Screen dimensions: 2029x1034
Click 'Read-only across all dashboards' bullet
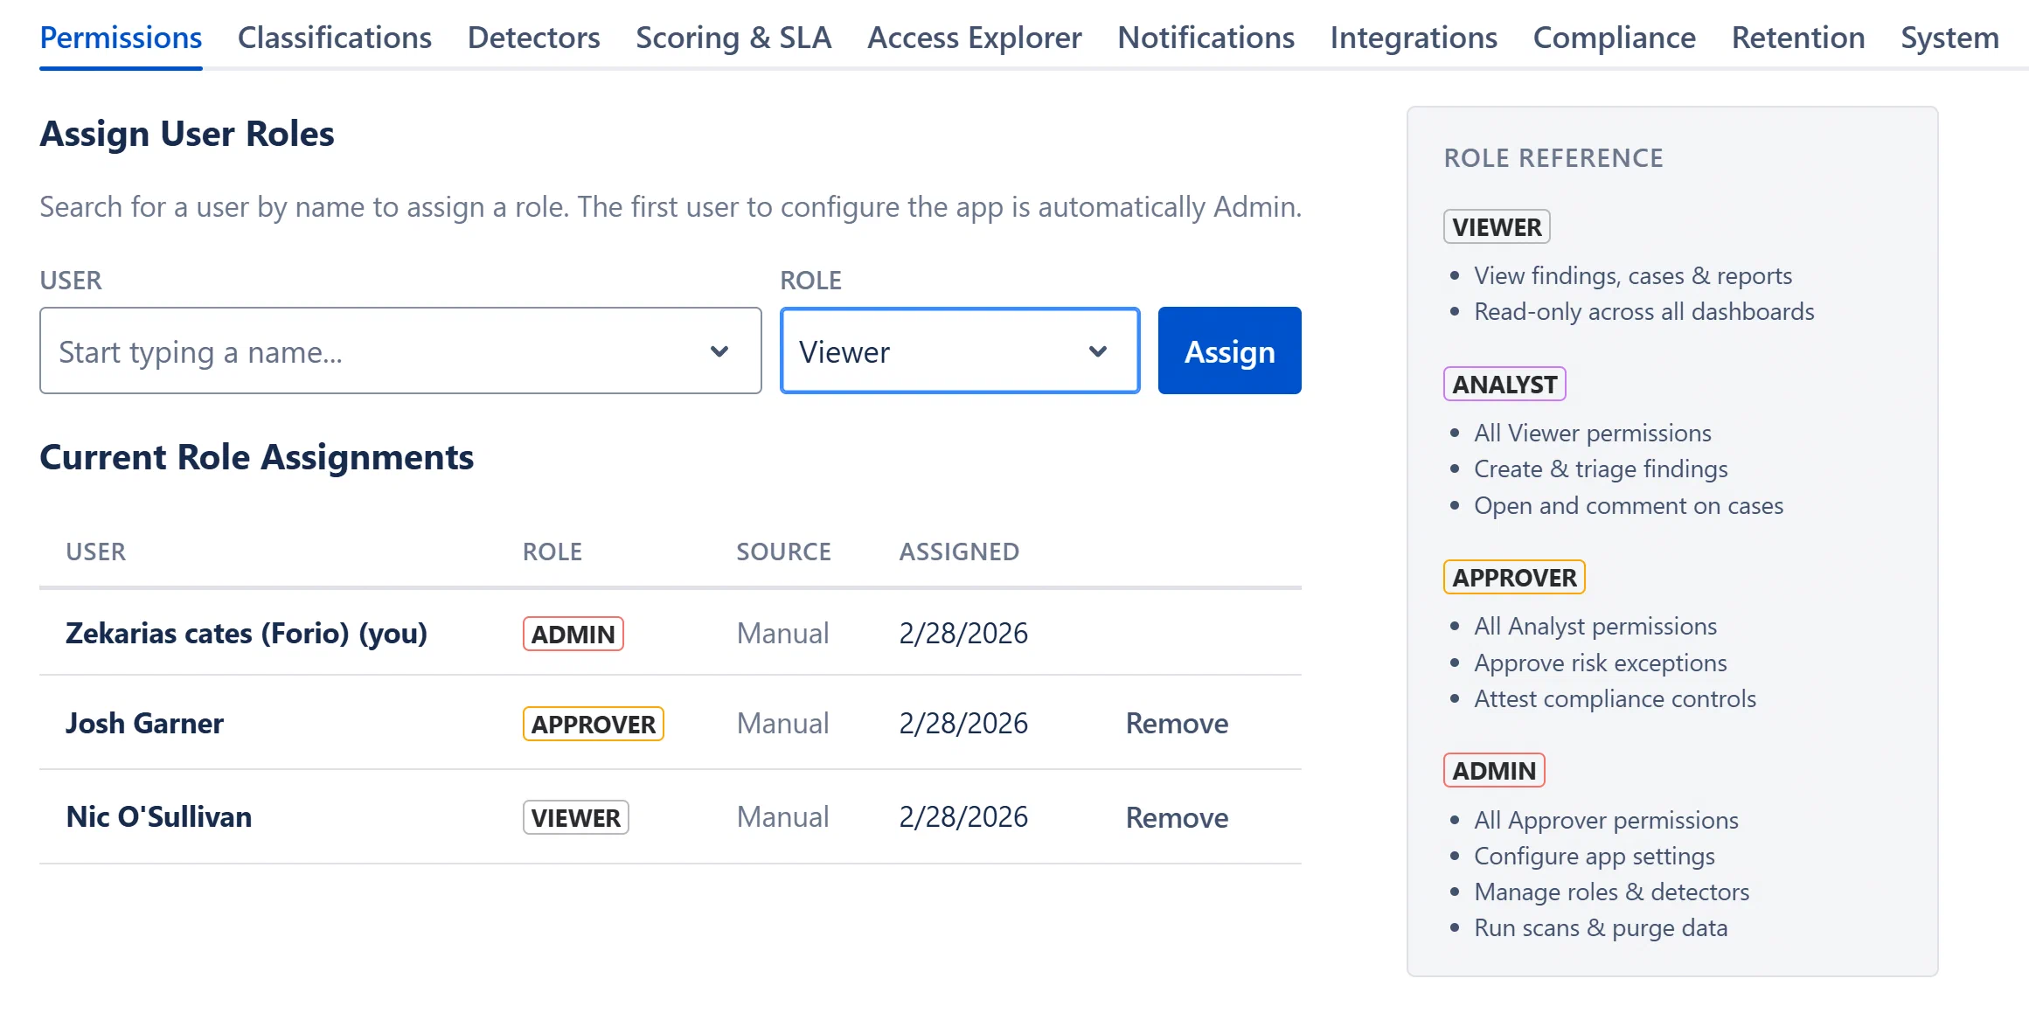(x=1643, y=311)
